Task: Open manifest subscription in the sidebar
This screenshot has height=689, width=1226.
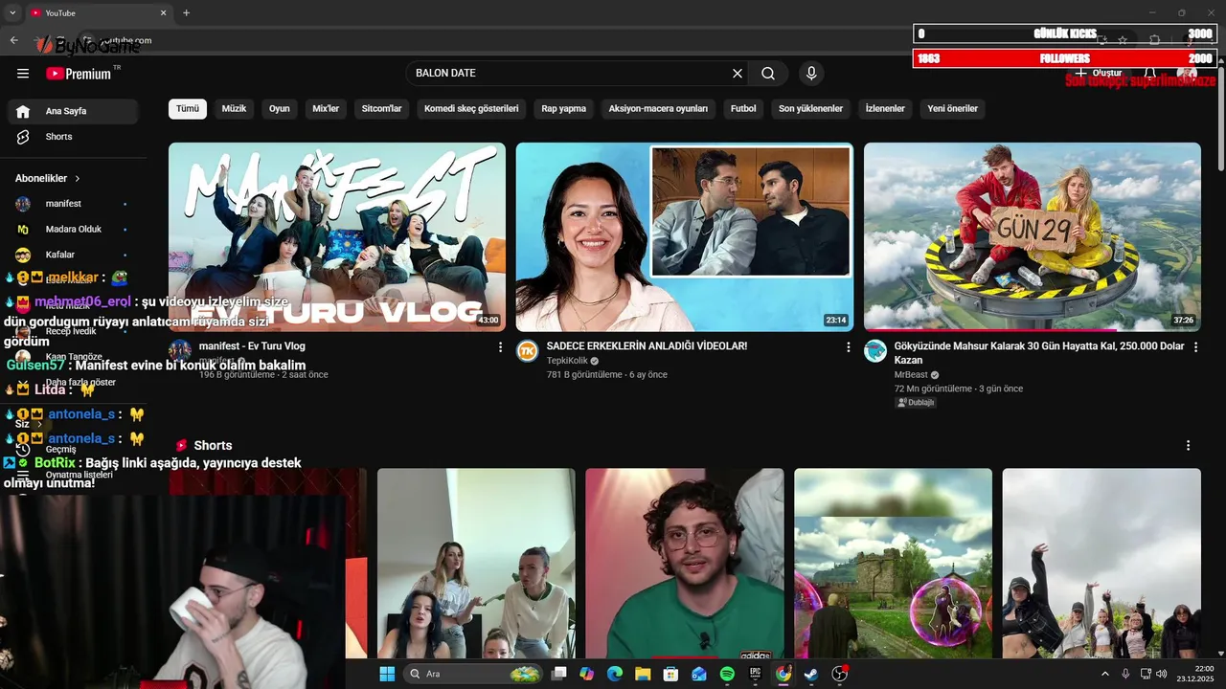Action: pos(73,204)
